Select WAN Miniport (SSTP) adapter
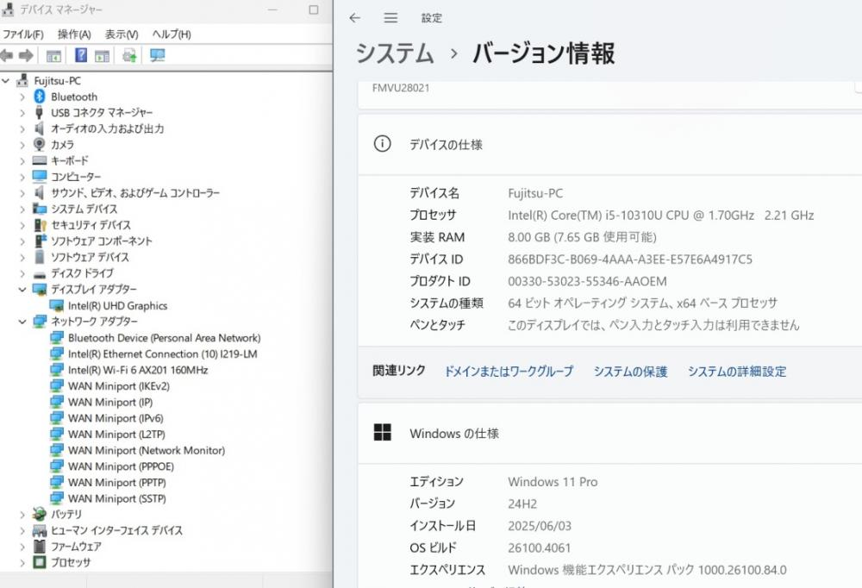 (x=116, y=498)
